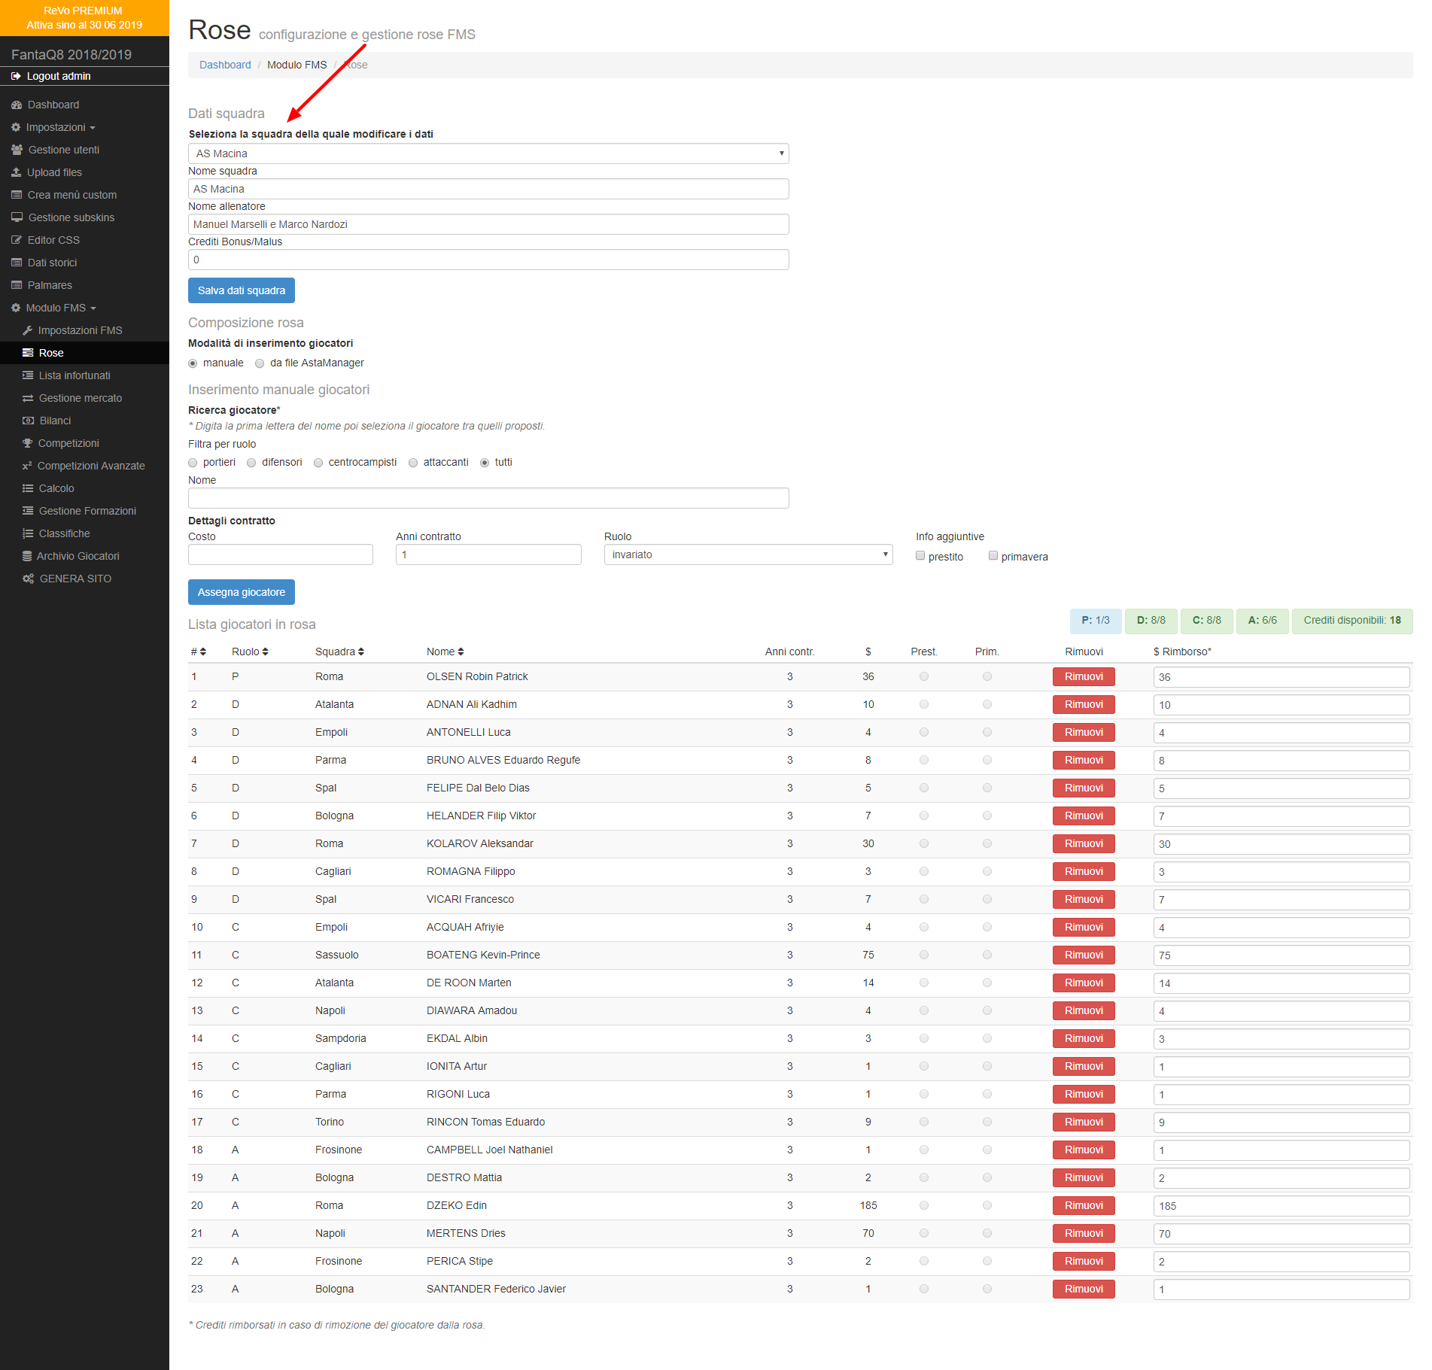Filter players by attaccanti
The width and height of the screenshot is (1432, 1370).
(x=413, y=463)
